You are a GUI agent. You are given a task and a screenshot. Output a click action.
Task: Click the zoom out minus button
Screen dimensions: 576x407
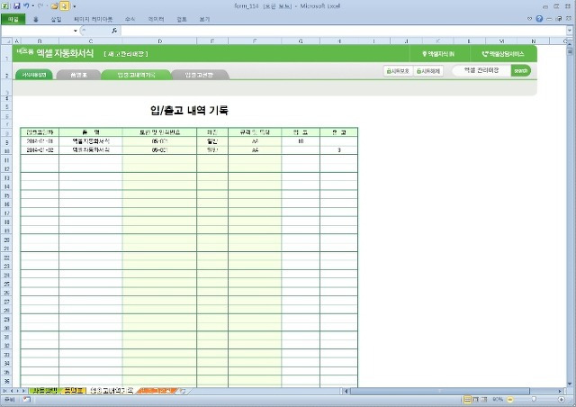pyautogui.click(x=510, y=400)
